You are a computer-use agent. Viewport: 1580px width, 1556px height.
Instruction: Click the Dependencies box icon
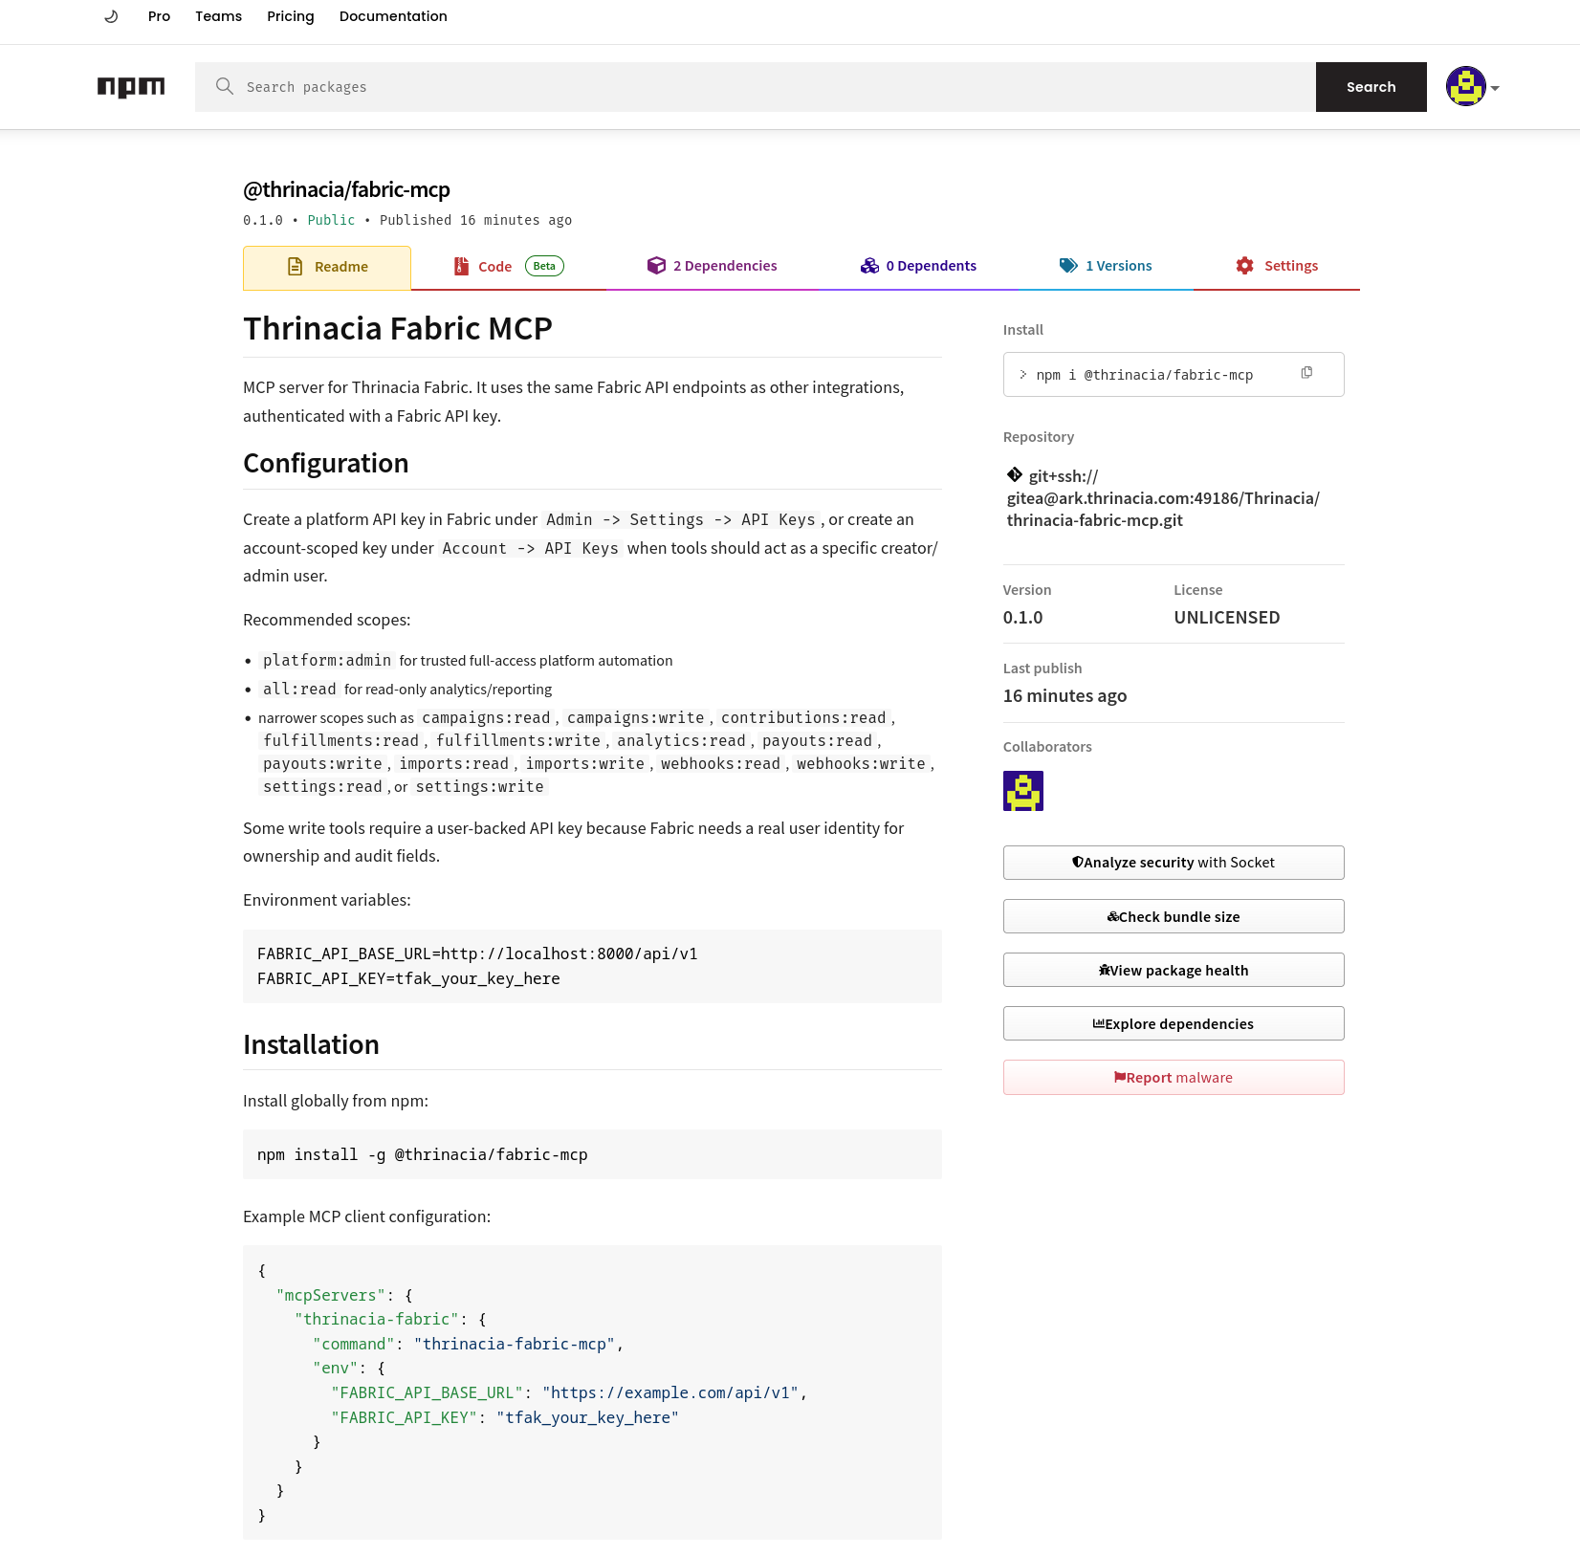(x=656, y=266)
